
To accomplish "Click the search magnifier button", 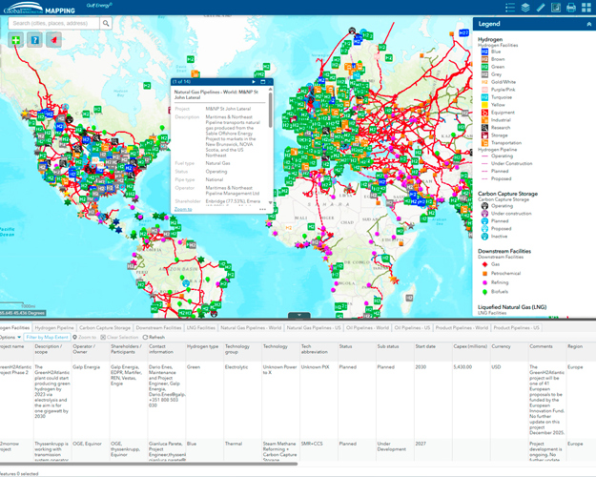I will 106,23.
